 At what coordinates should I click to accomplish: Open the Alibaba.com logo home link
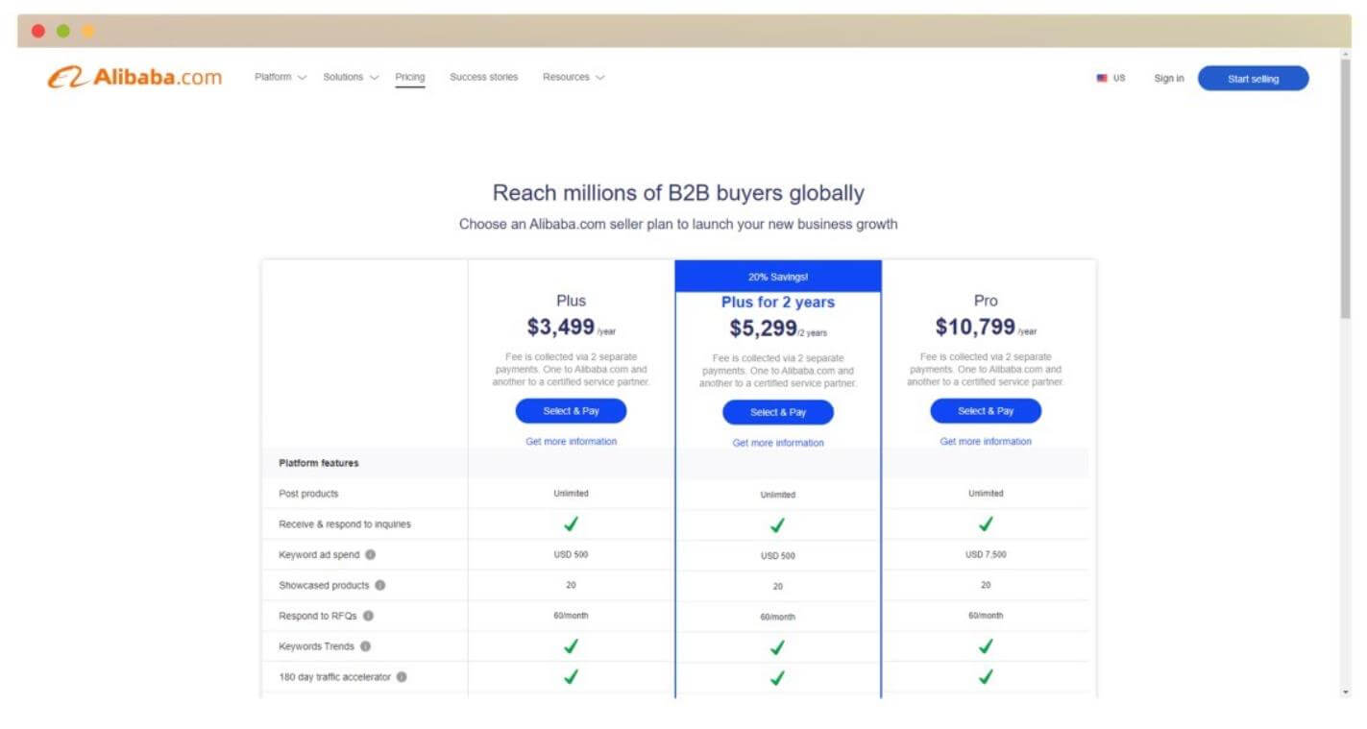(x=134, y=78)
